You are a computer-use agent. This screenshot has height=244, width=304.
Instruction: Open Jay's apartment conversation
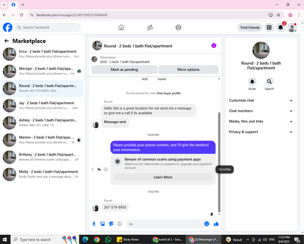[42, 105]
